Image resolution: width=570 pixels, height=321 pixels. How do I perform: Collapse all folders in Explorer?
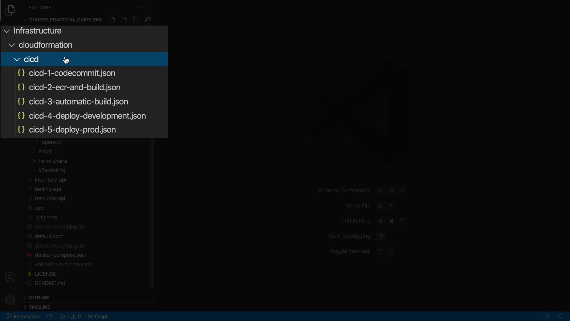148,20
